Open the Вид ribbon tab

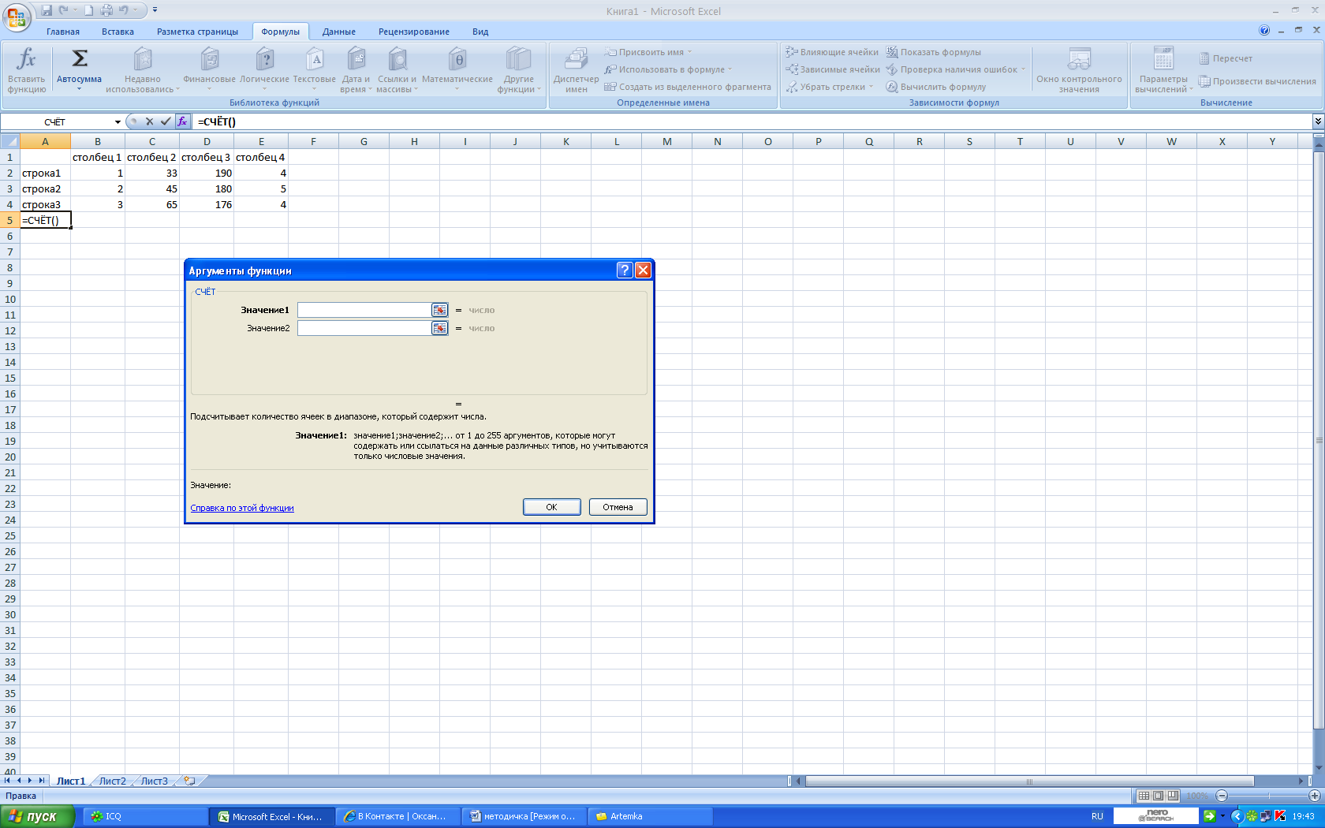pos(480,32)
